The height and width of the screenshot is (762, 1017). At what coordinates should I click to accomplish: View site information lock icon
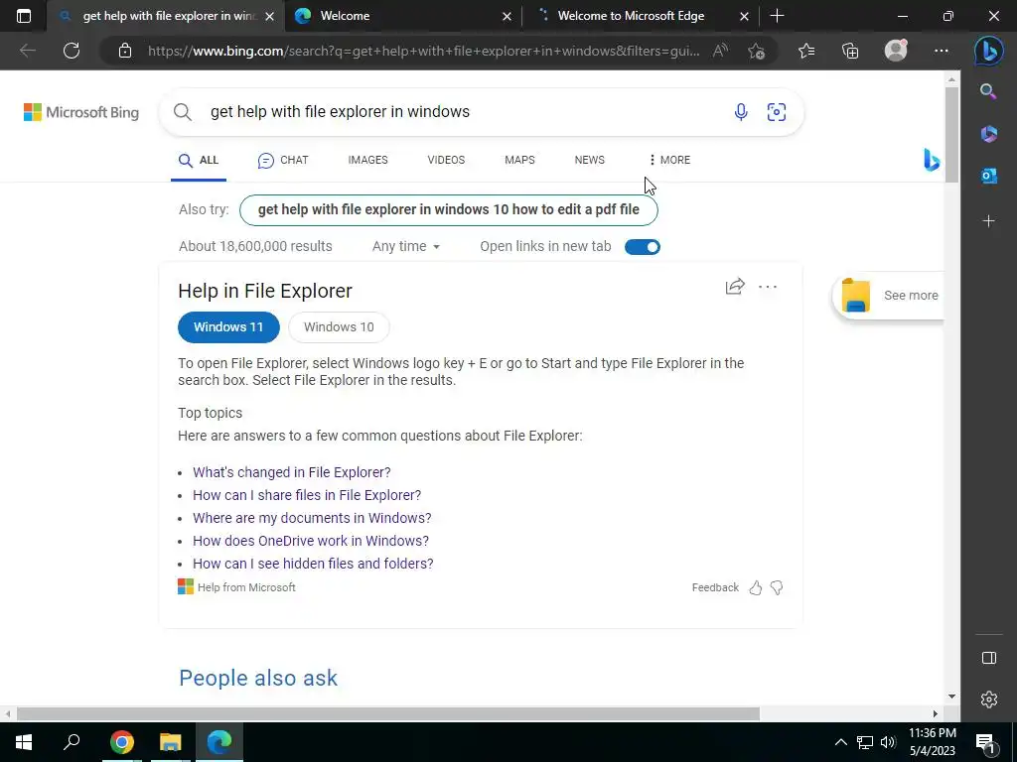pyautogui.click(x=125, y=51)
